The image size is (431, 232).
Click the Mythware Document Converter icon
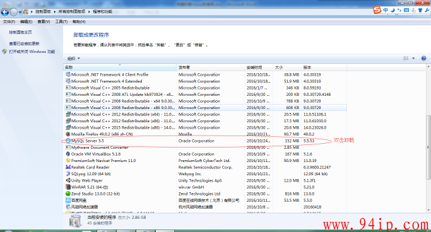coord(68,148)
